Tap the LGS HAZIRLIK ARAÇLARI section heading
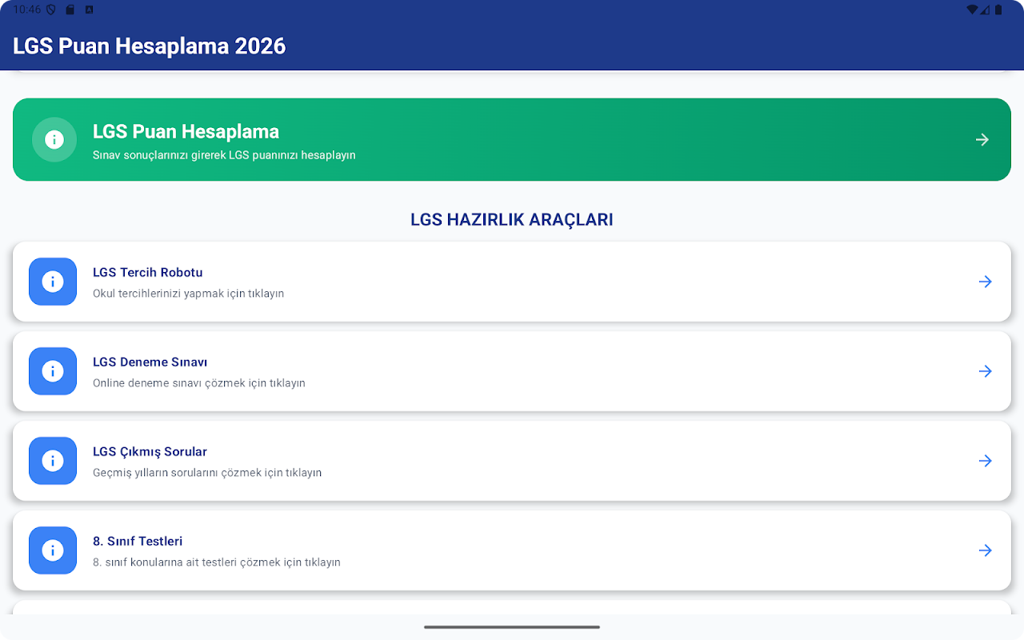Viewport: 1024px width, 640px height. pyautogui.click(x=512, y=219)
